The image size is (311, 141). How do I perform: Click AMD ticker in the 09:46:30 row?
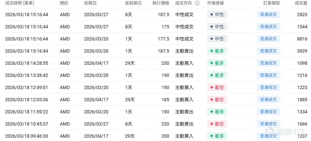[65, 136]
